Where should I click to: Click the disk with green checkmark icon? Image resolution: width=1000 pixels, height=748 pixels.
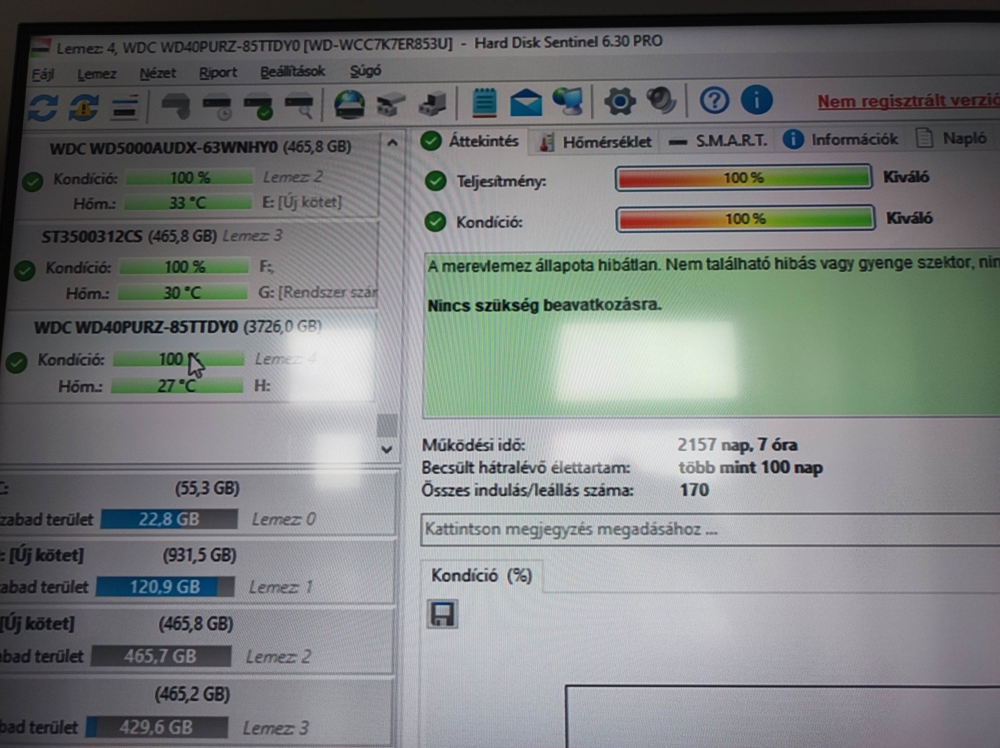tap(258, 107)
